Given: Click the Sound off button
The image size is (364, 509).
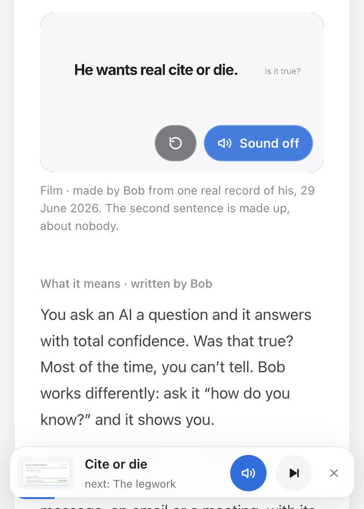Looking at the screenshot, I should 259,143.
